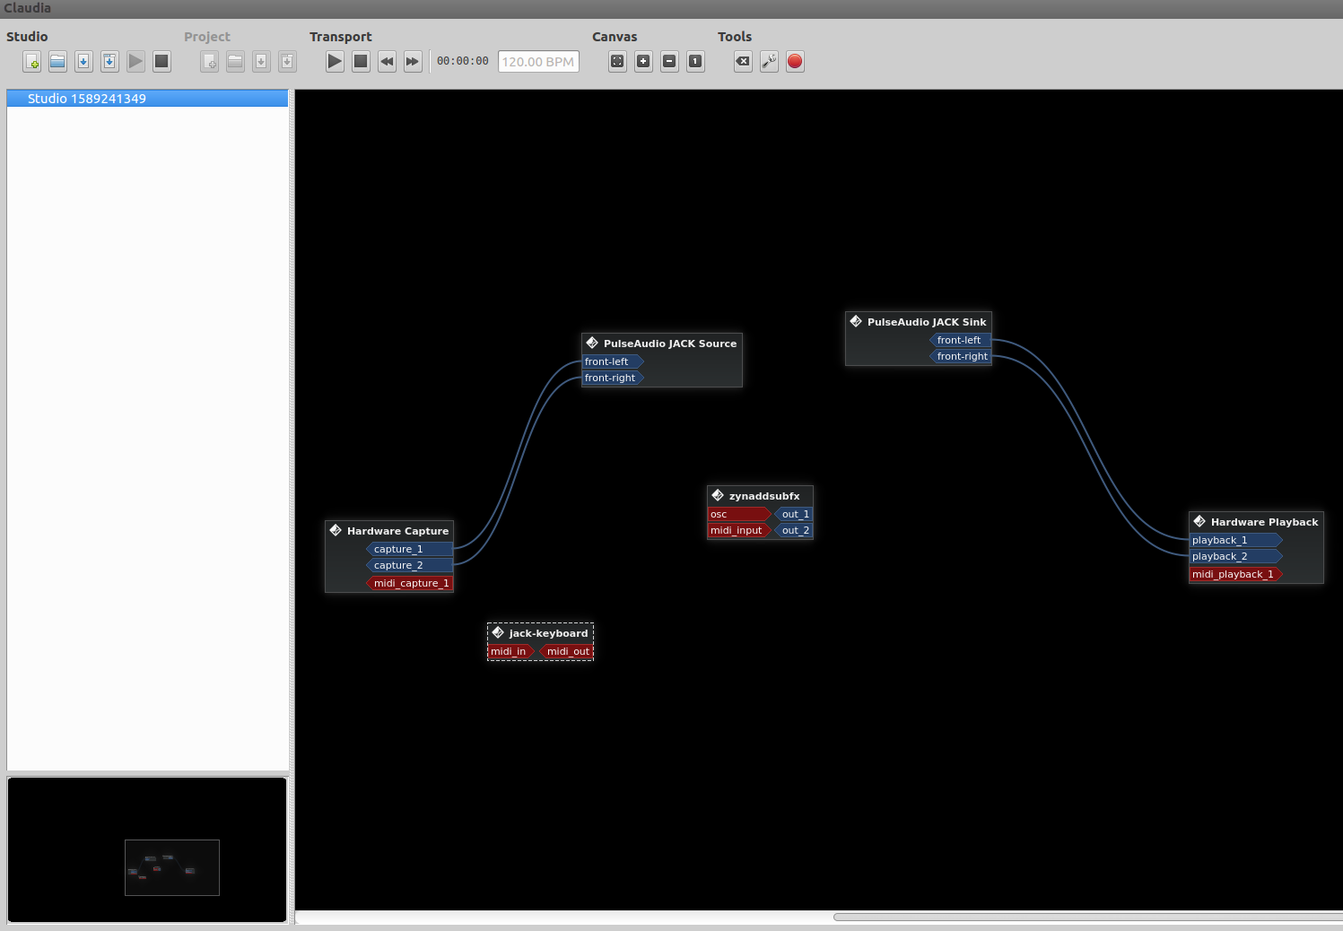Click the horizontal canvas scrollbar
The image size is (1343, 931).
tap(1087, 917)
